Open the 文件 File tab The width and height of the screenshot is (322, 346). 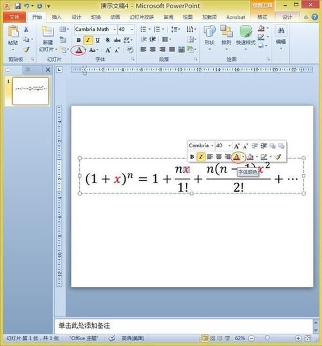click(14, 17)
